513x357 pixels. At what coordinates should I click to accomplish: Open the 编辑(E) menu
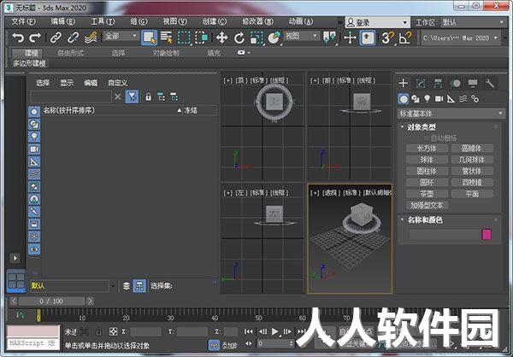coord(62,21)
